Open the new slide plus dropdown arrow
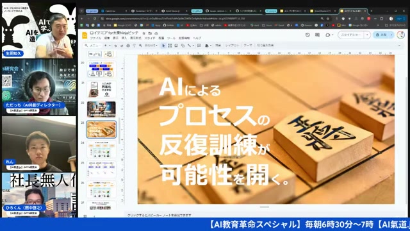The width and height of the screenshot is (410, 231). pos(110,46)
